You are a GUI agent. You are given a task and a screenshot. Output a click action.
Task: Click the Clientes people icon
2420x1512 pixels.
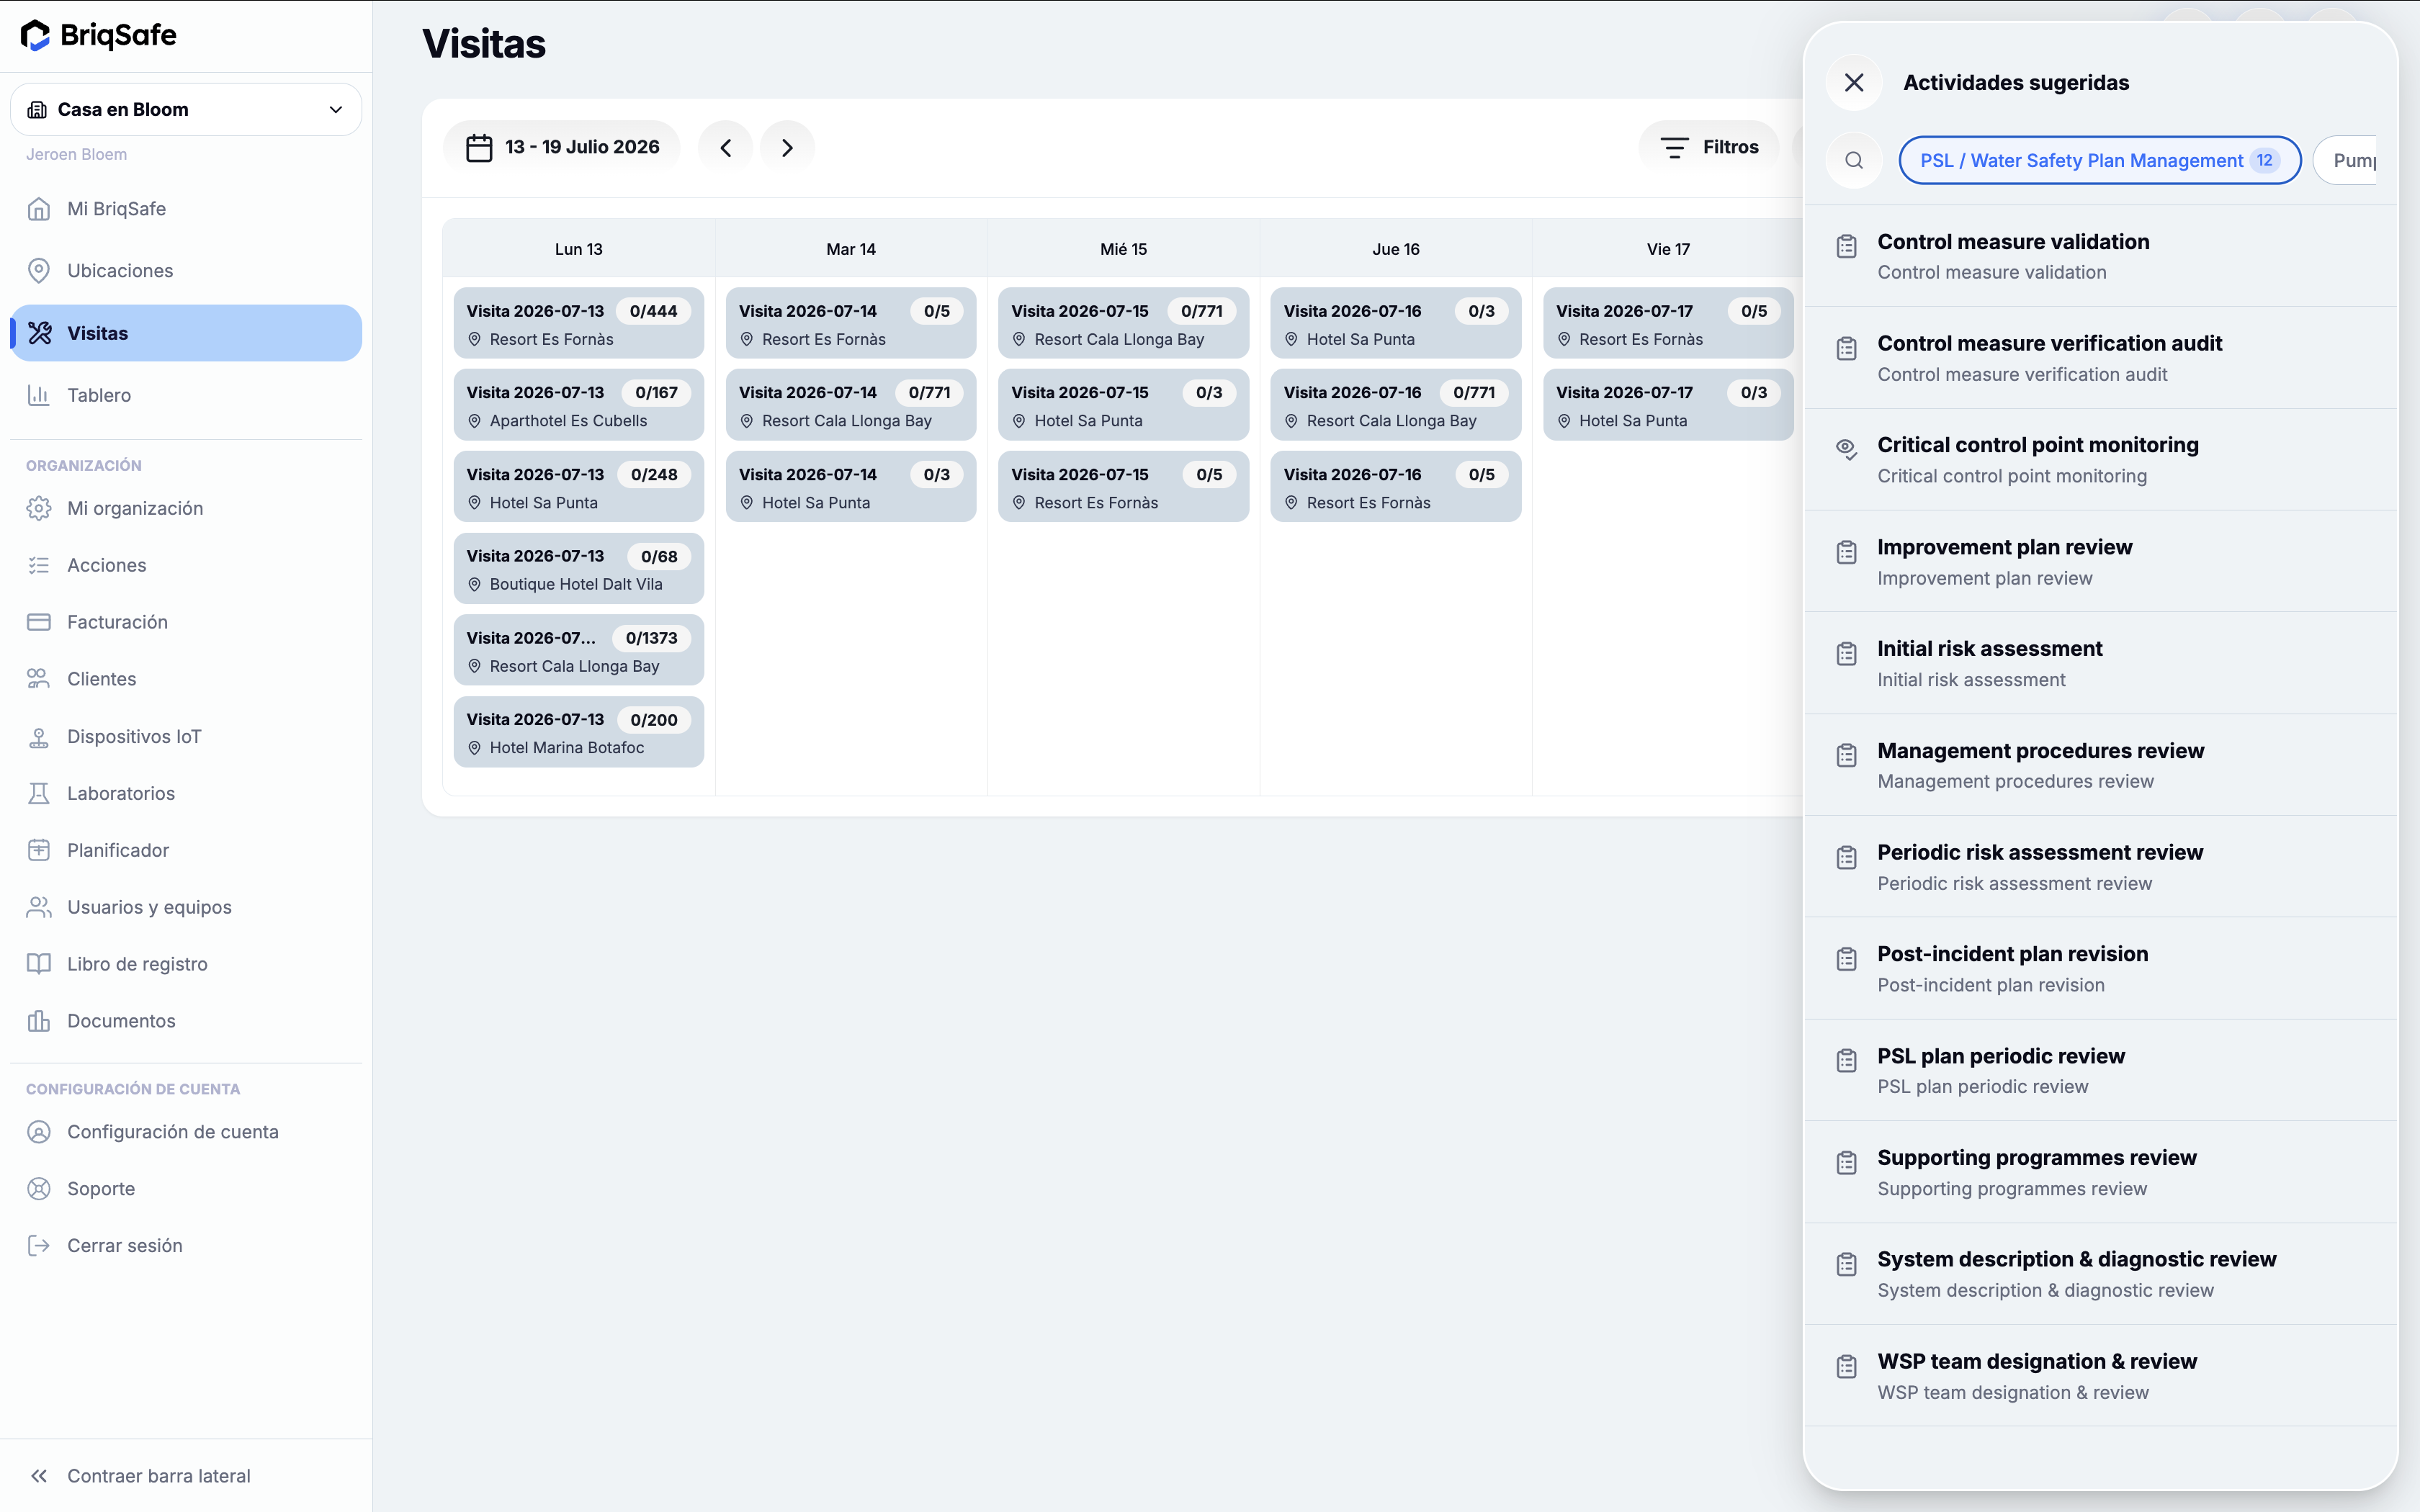39,679
